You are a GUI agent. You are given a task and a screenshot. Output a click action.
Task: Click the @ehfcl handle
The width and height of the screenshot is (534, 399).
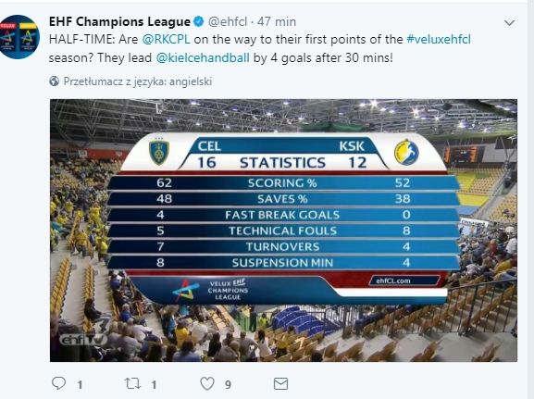click(228, 21)
